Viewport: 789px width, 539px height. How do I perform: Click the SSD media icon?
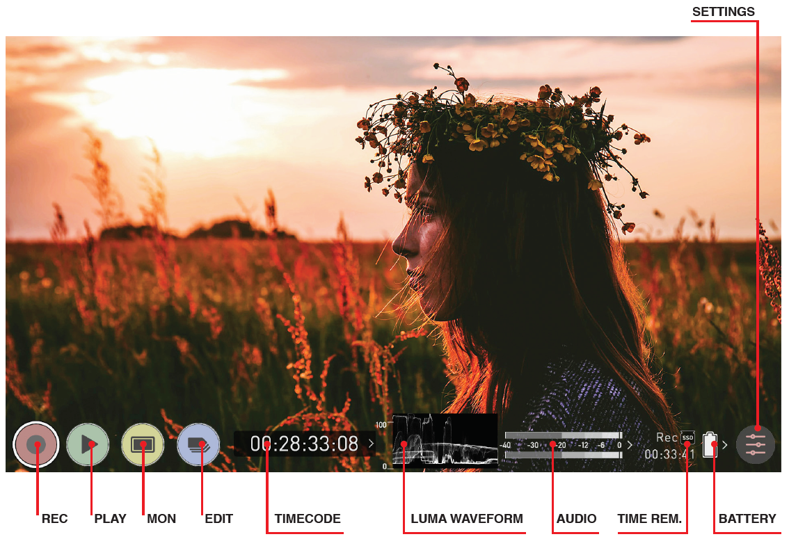point(687,437)
